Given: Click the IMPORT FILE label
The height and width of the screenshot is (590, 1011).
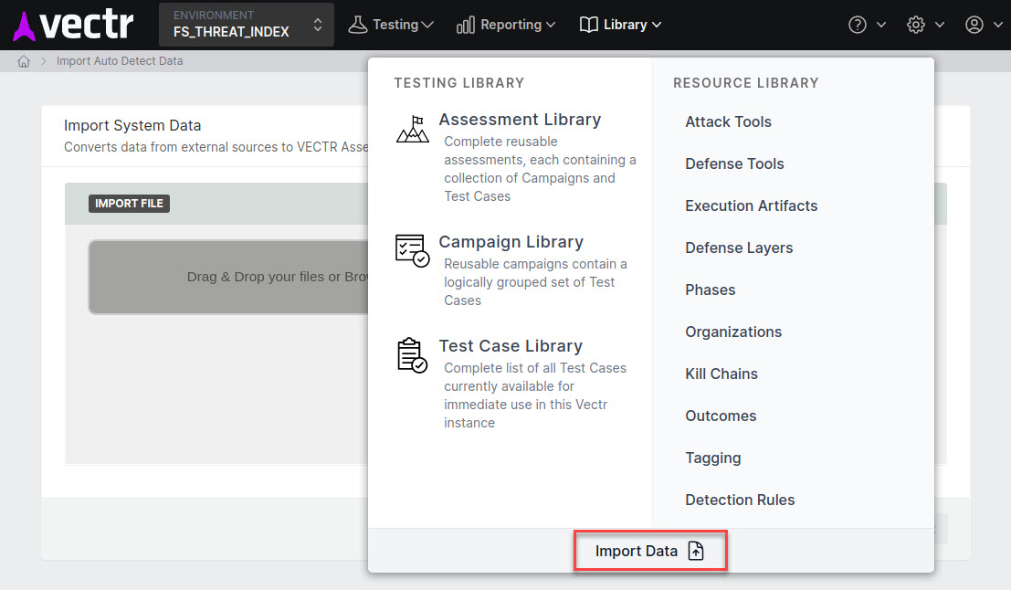Looking at the screenshot, I should pyautogui.click(x=129, y=204).
